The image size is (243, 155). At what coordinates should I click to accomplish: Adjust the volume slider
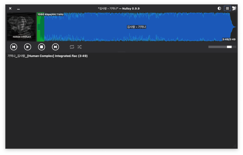(x=222, y=47)
